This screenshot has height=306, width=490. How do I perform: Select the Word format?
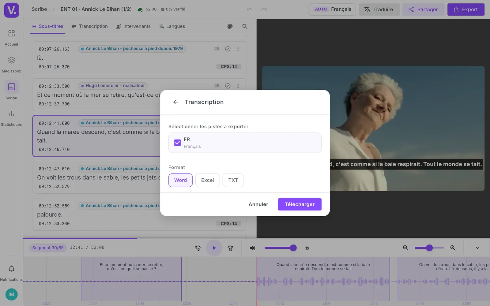tap(180, 180)
